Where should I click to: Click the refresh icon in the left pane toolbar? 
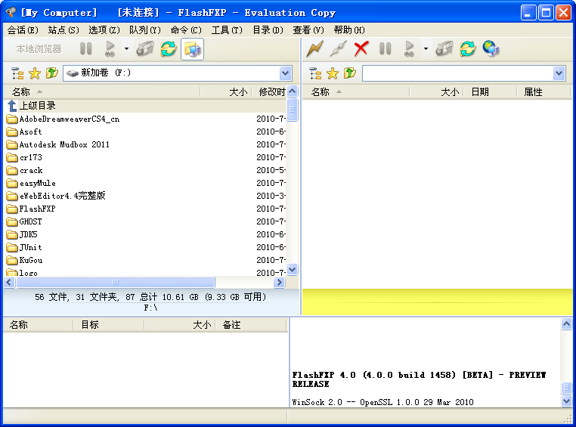click(169, 49)
